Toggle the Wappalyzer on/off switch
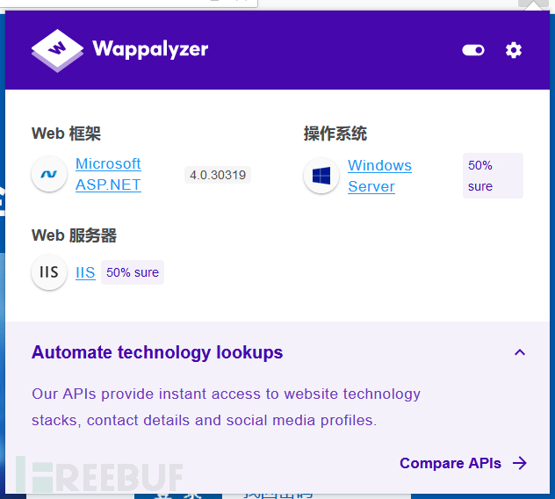Screen dimensions: 555x499 (x=473, y=50)
